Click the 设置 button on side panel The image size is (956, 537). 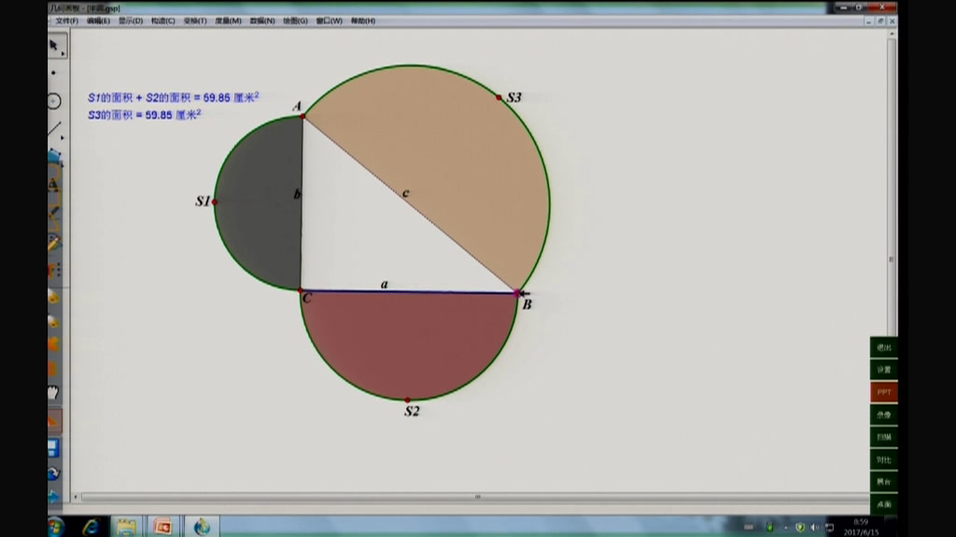pos(883,370)
